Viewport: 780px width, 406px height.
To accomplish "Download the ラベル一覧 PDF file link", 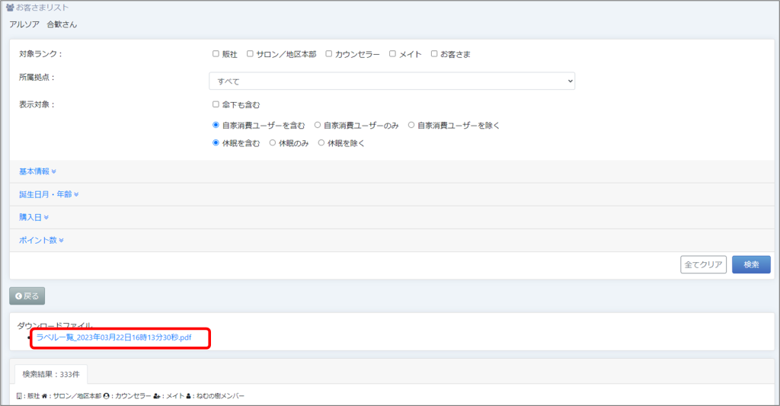I will 113,337.
